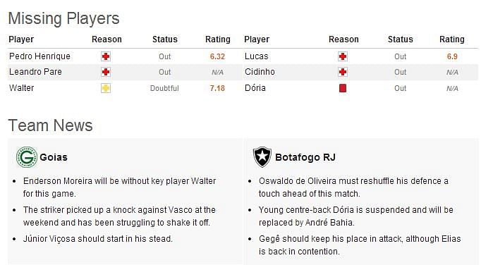Click the Goias team name heading
The width and height of the screenshot is (481, 265).
(54, 157)
